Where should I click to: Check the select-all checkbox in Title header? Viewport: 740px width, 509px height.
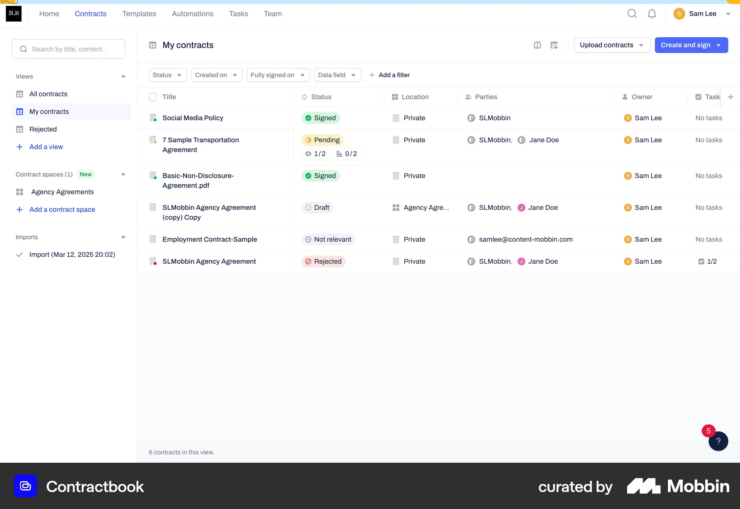coord(153,97)
